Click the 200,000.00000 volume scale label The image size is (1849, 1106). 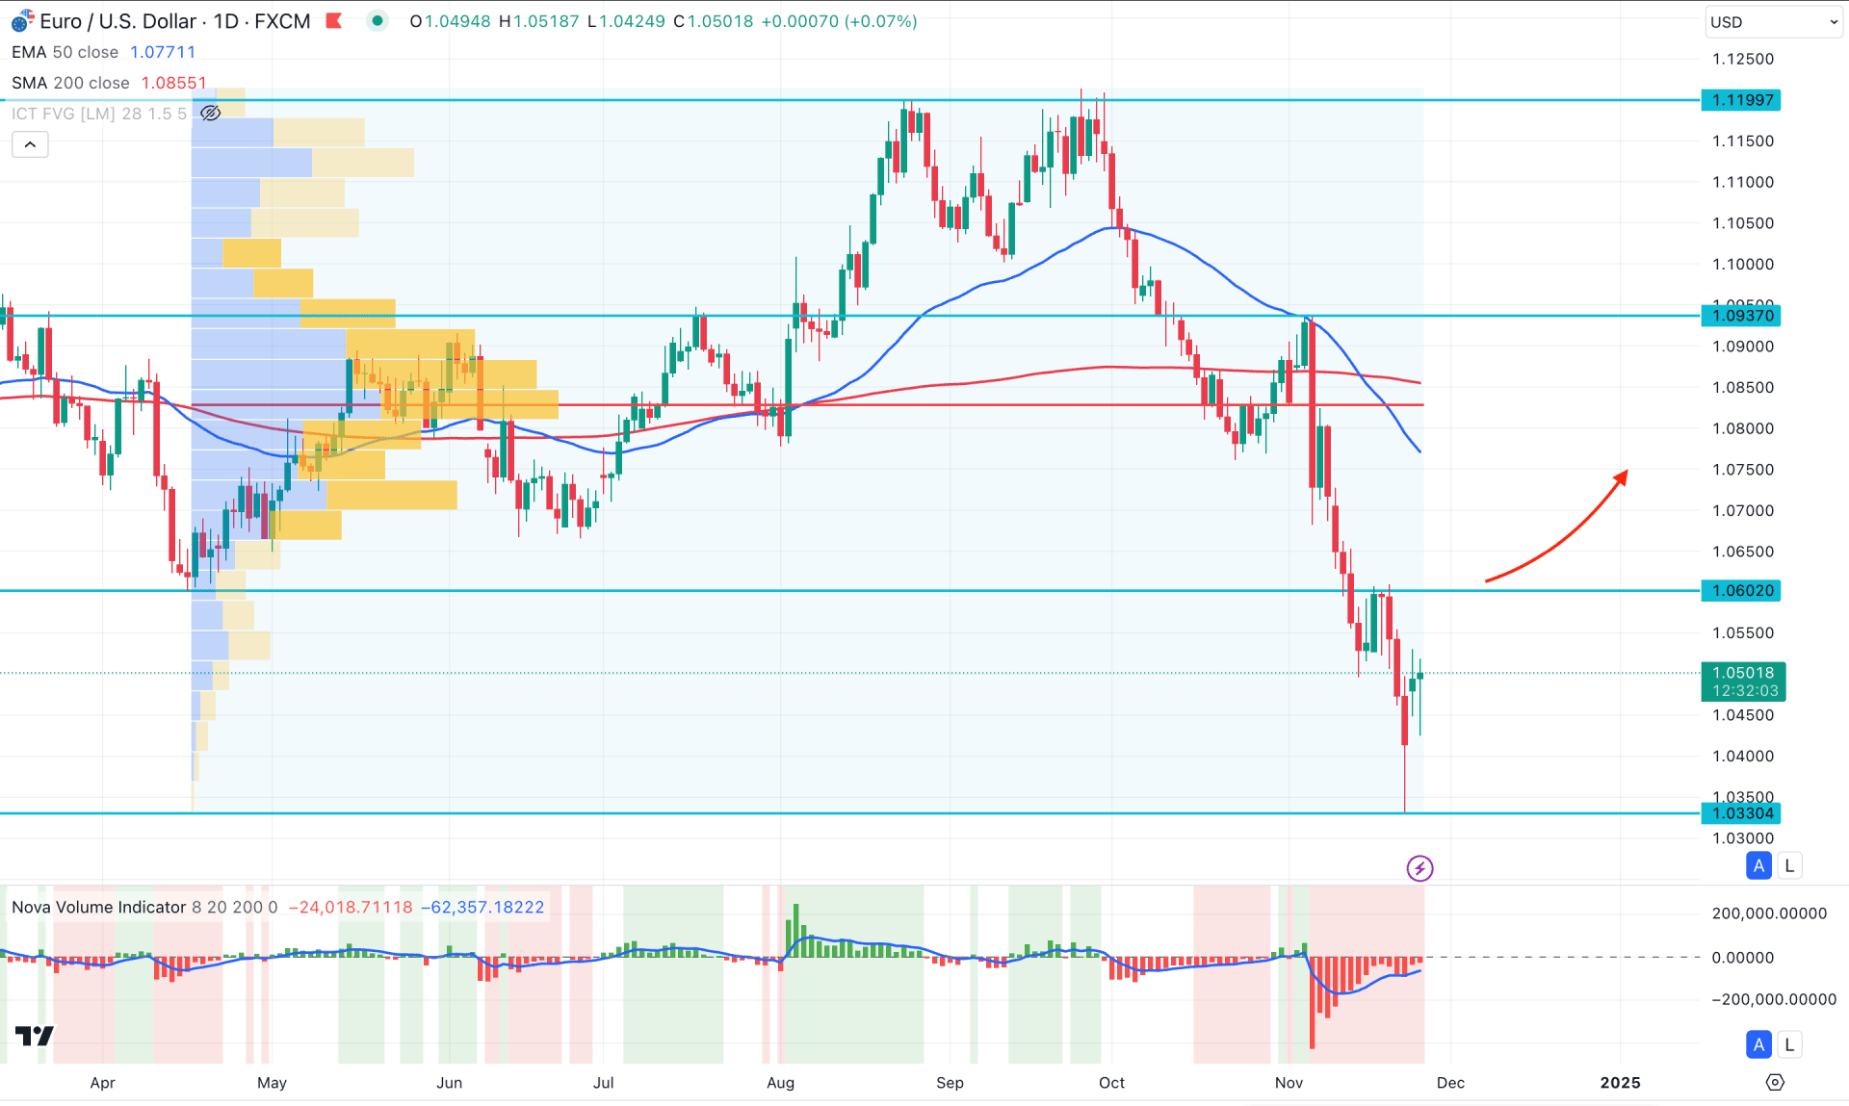click(x=1769, y=913)
